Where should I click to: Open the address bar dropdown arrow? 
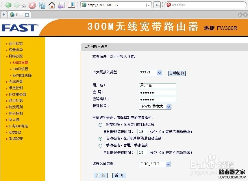(148, 5)
